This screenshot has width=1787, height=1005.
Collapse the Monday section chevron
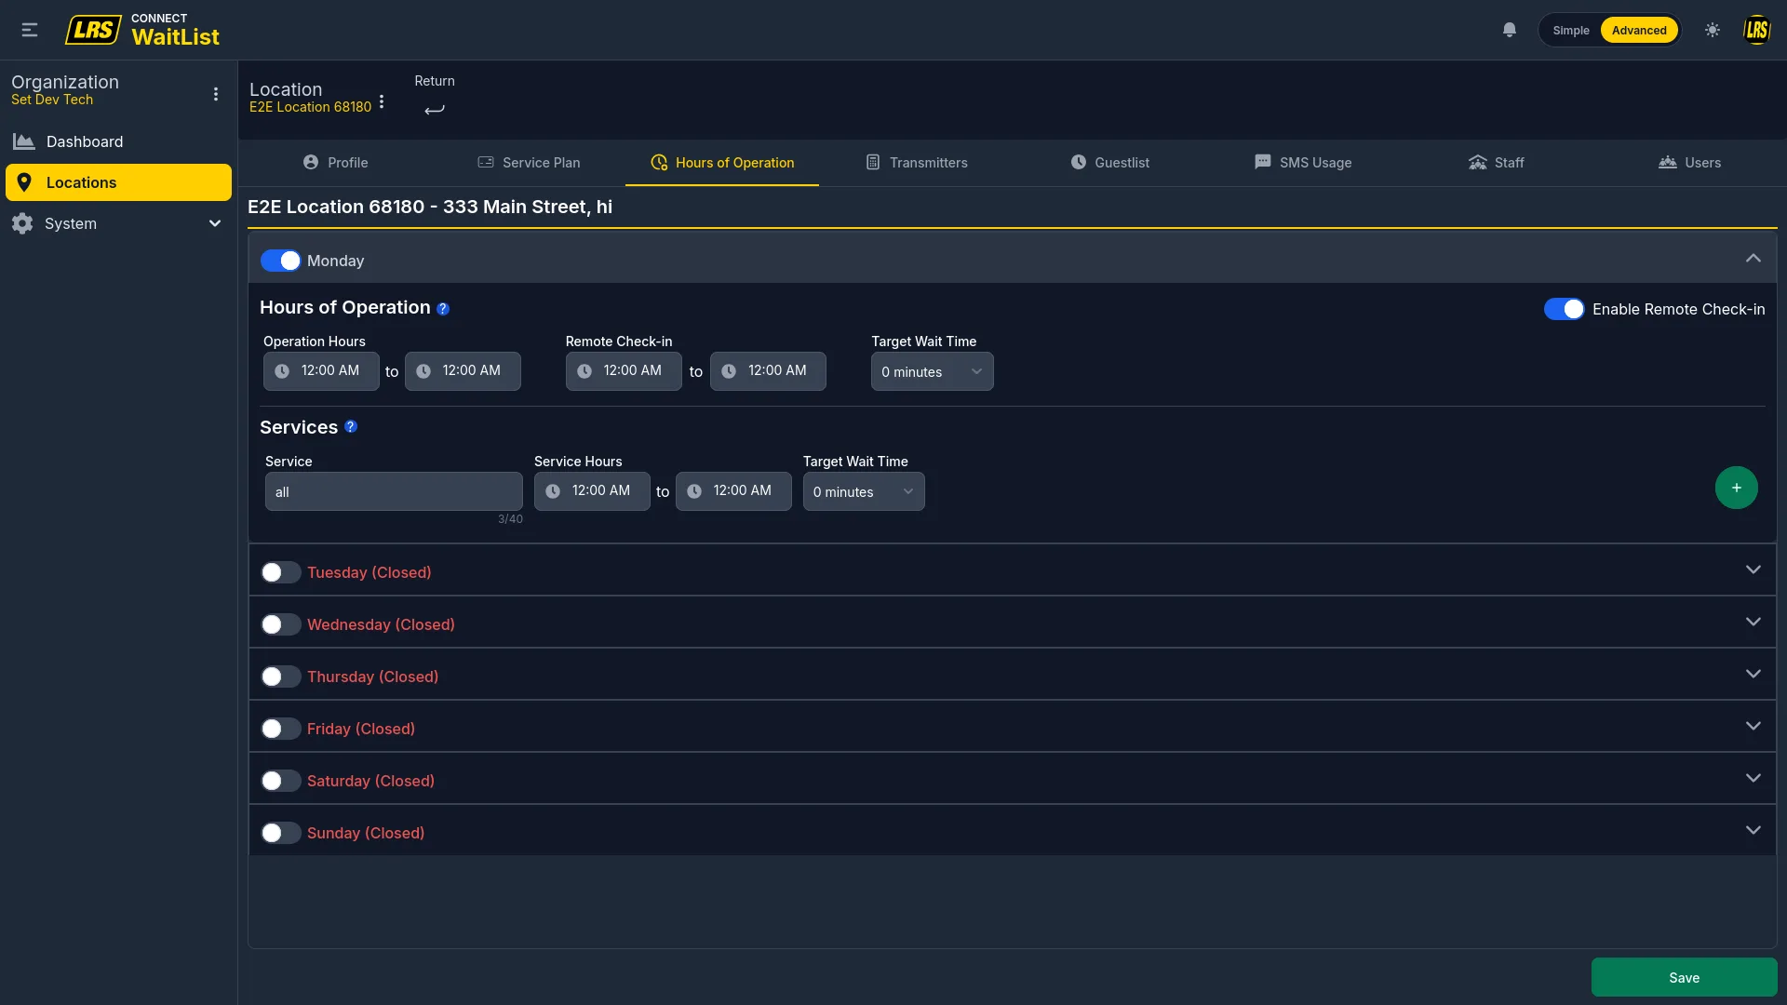1753,258
